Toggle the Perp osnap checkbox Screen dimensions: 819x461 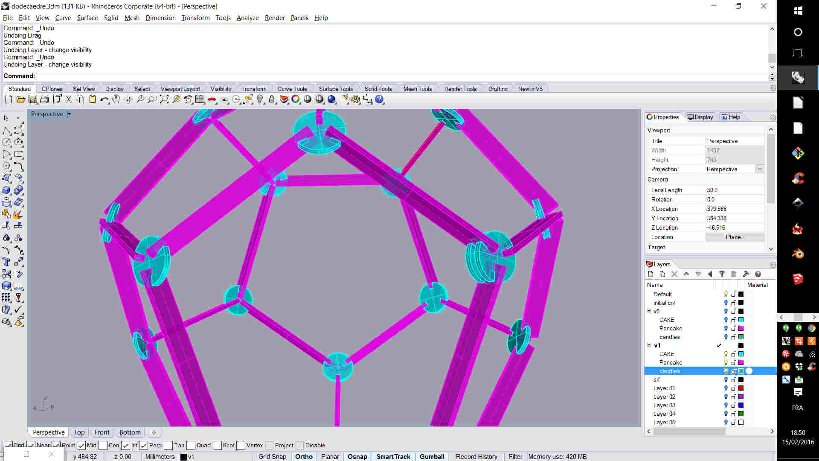(x=144, y=445)
